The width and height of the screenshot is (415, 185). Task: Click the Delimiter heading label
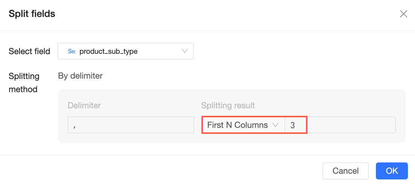pyautogui.click(x=84, y=105)
